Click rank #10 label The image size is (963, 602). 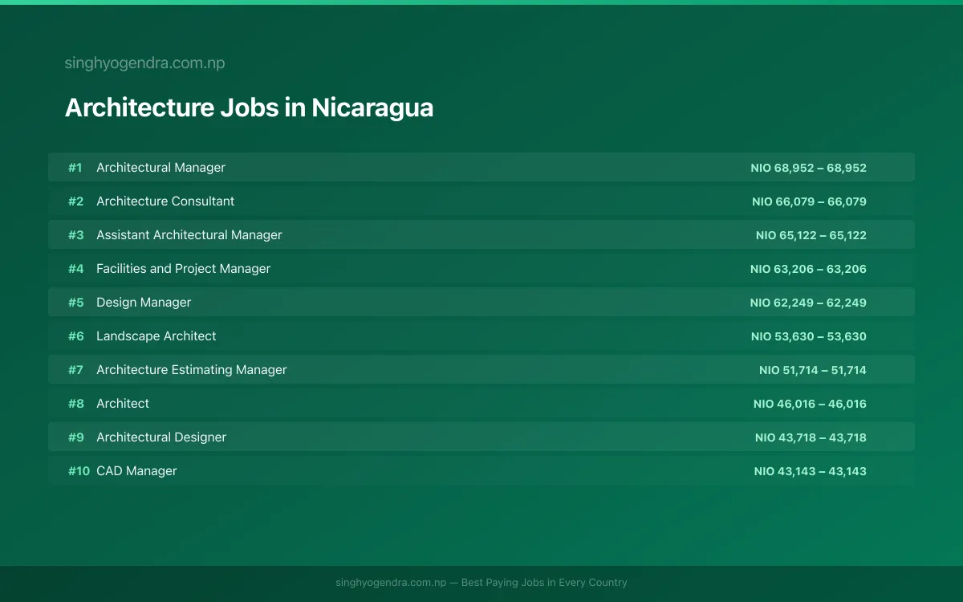coord(79,471)
